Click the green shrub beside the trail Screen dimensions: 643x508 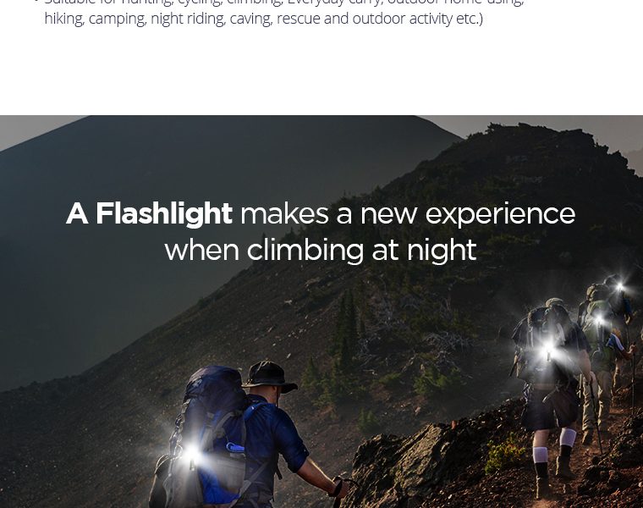504,454
